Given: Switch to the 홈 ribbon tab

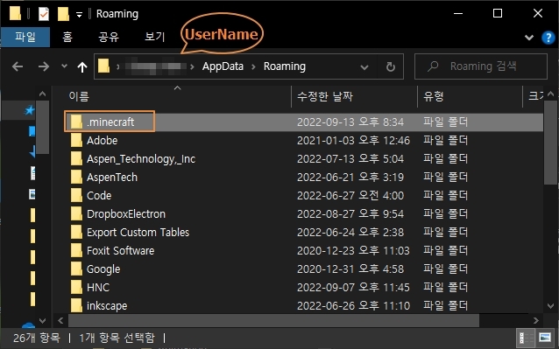Looking at the screenshot, I should (x=67, y=37).
